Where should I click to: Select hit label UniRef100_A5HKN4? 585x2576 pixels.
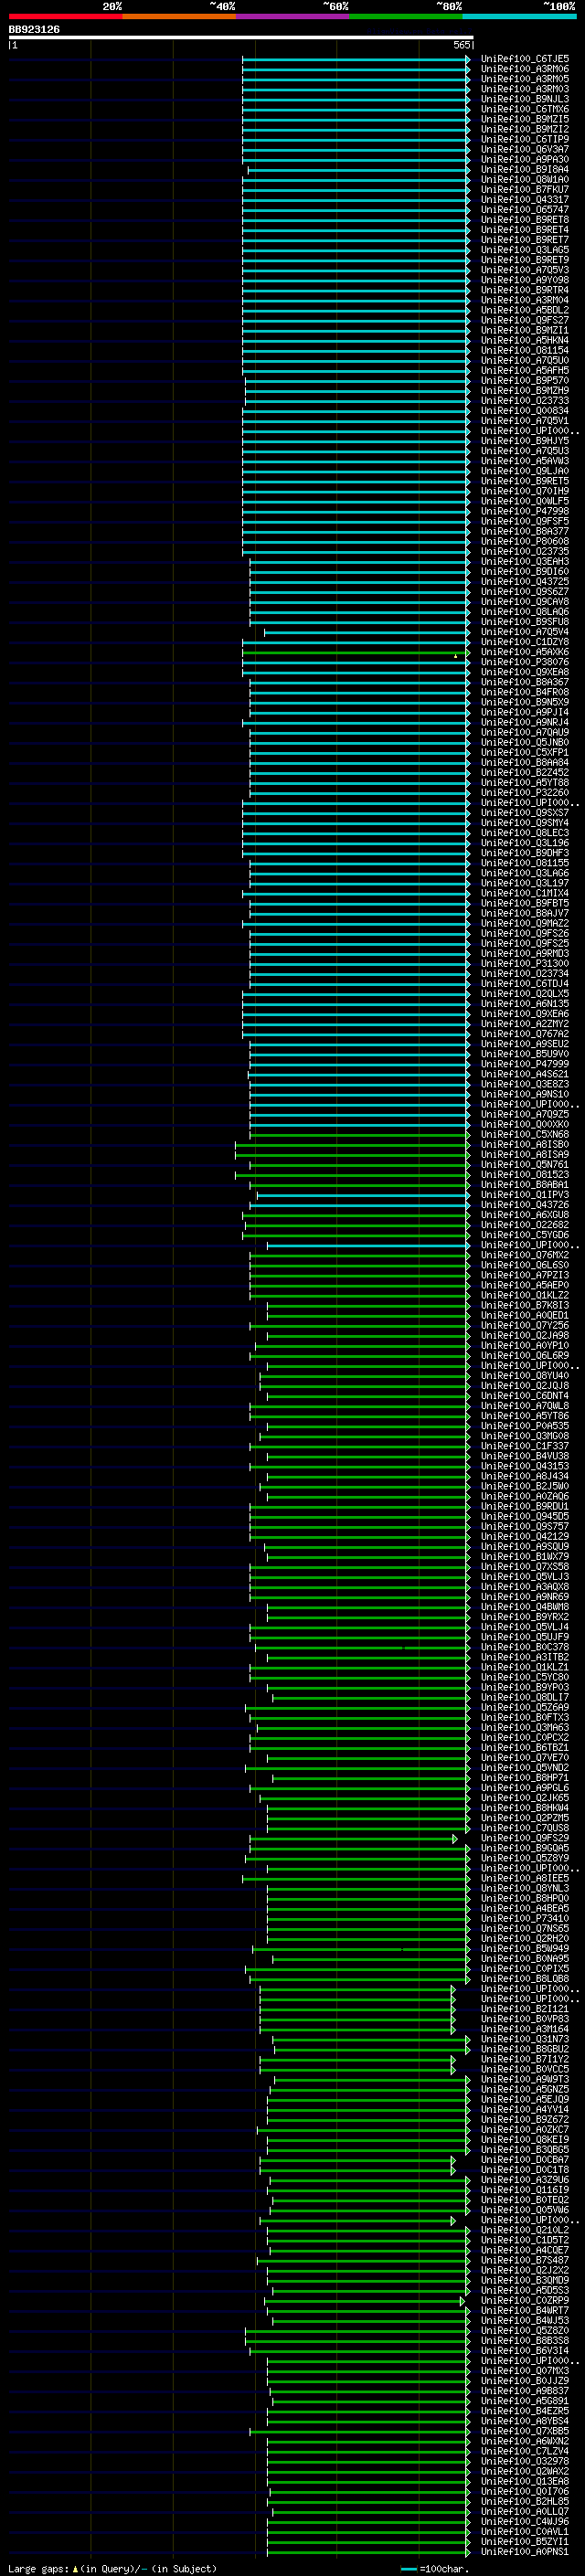(x=525, y=340)
